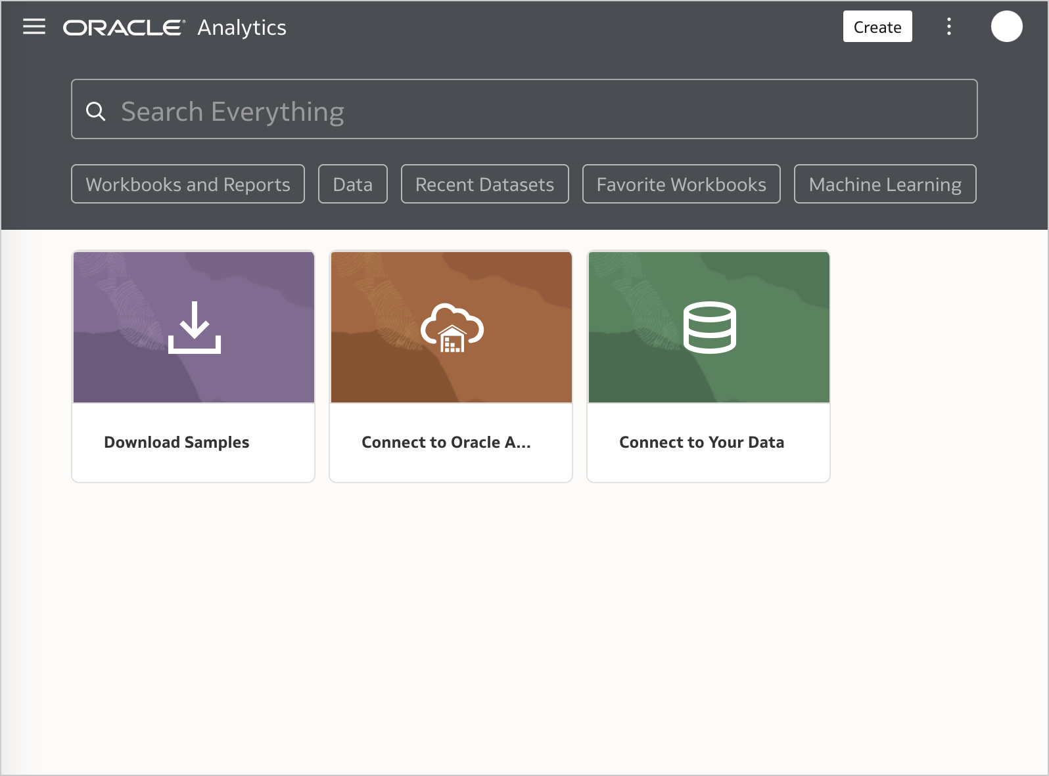This screenshot has height=776, width=1049.
Task: Open the user profile avatar
Action: coord(1006,26)
